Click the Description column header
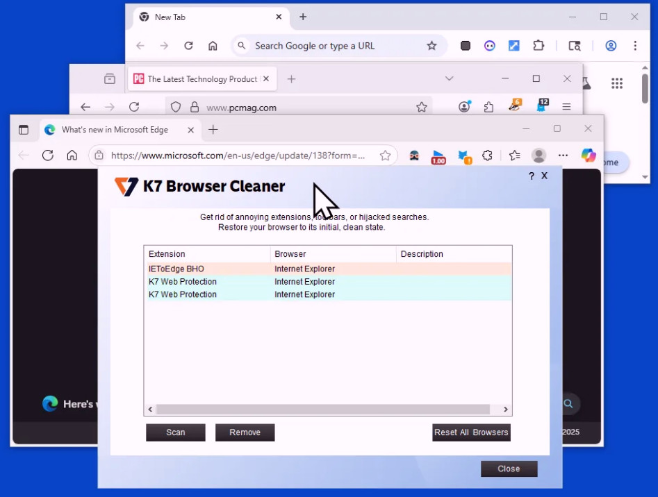 point(454,254)
